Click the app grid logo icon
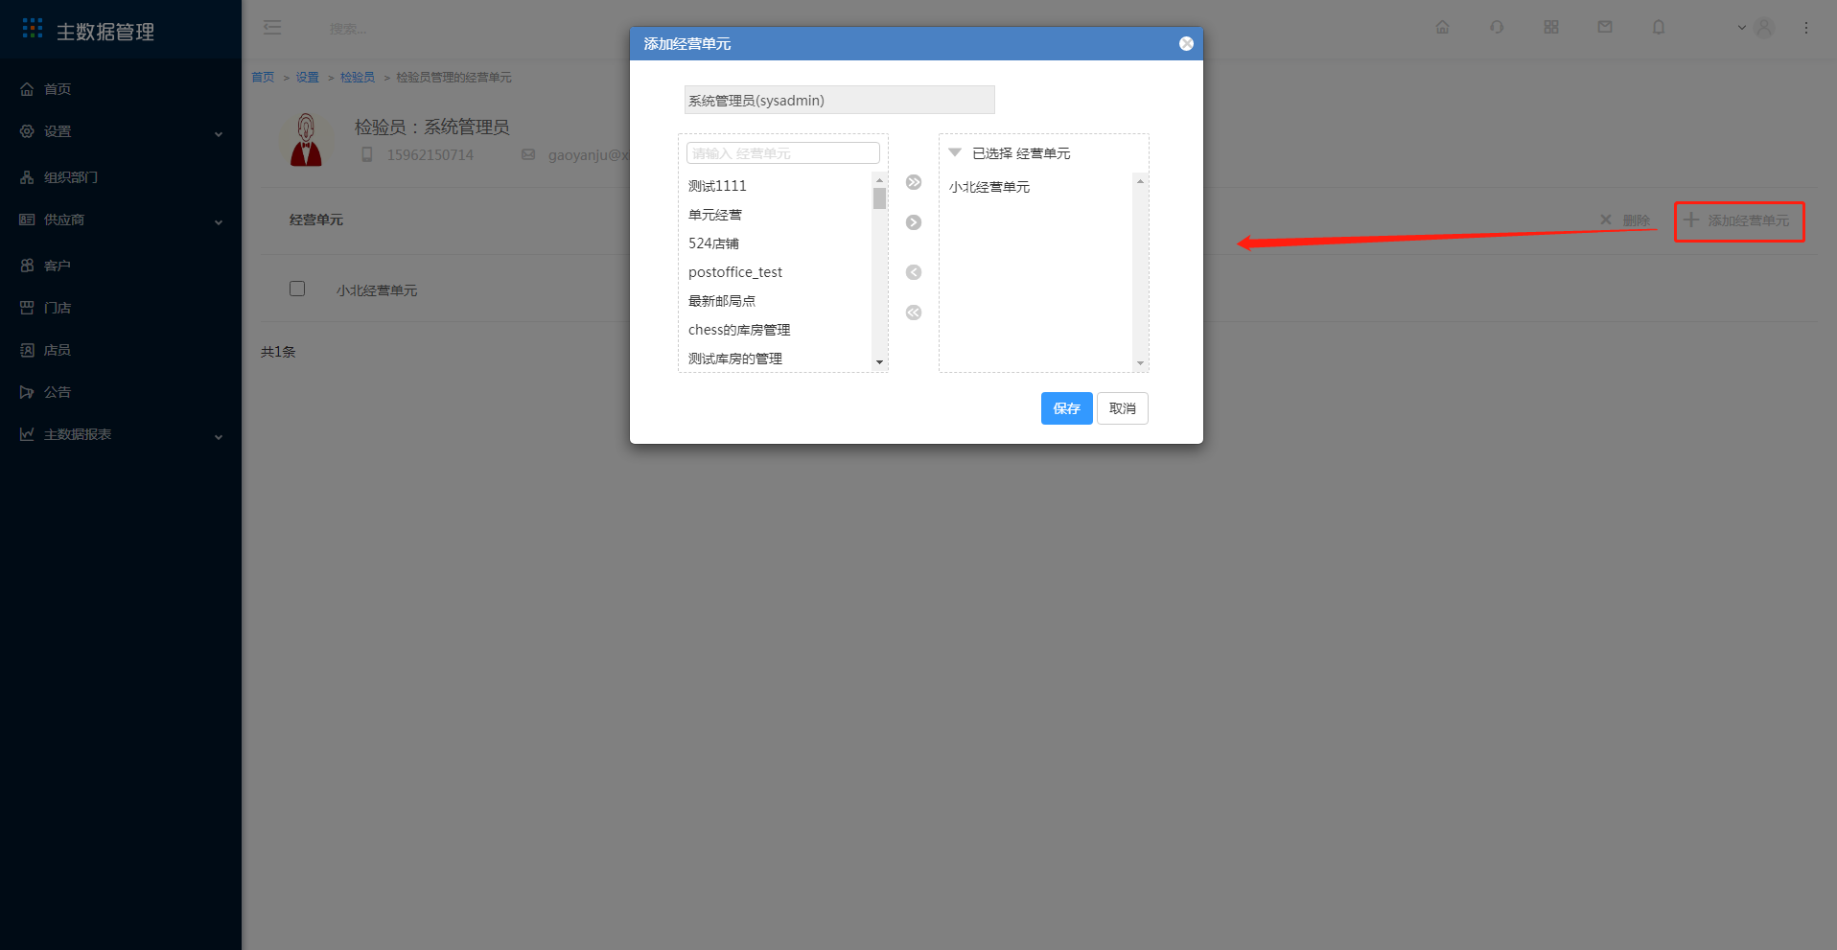This screenshot has width=1837, height=950. pyautogui.click(x=33, y=29)
